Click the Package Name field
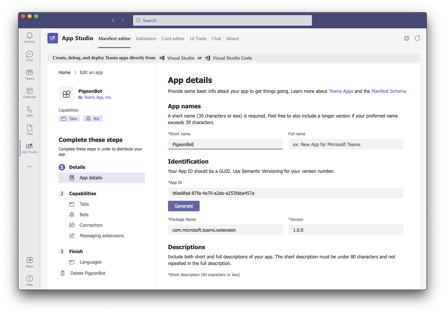 coord(226,230)
